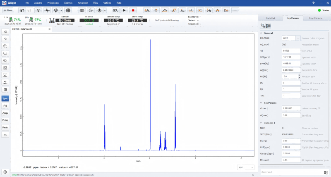
Task: Toggle the grid display icon in sidebar
Action: tap(5, 89)
